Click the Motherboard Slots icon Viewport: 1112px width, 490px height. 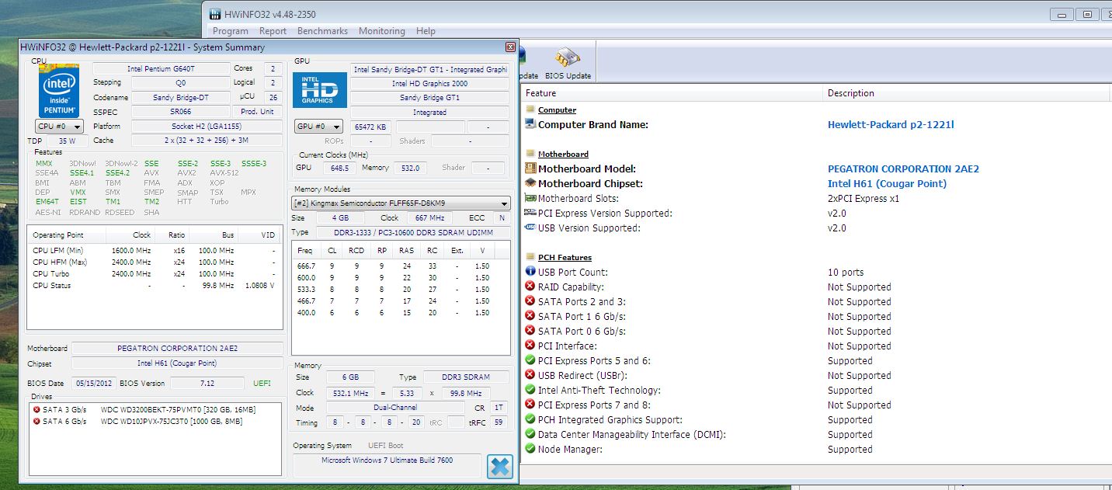pos(530,198)
